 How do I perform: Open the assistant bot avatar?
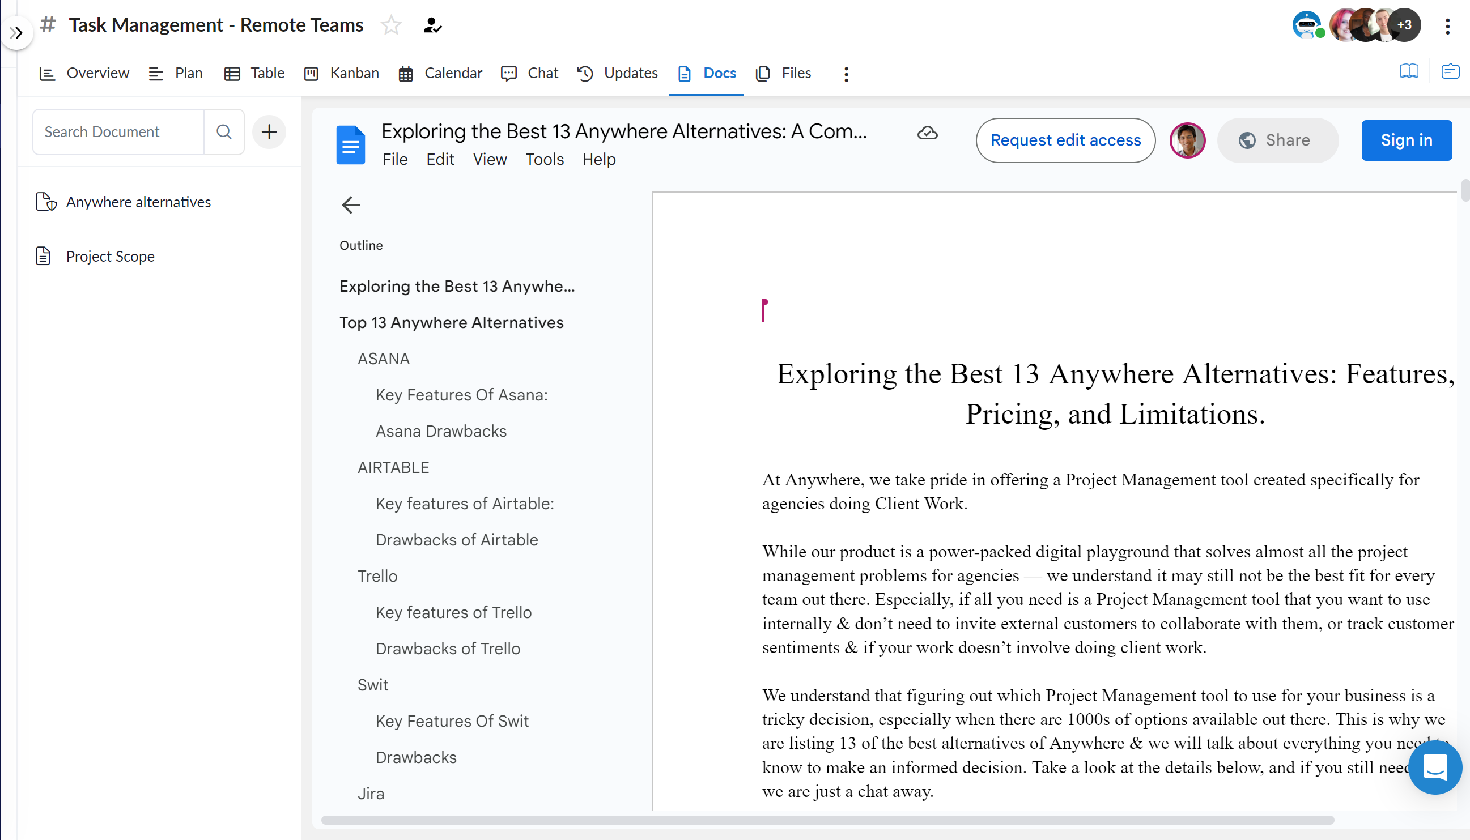point(1307,25)
